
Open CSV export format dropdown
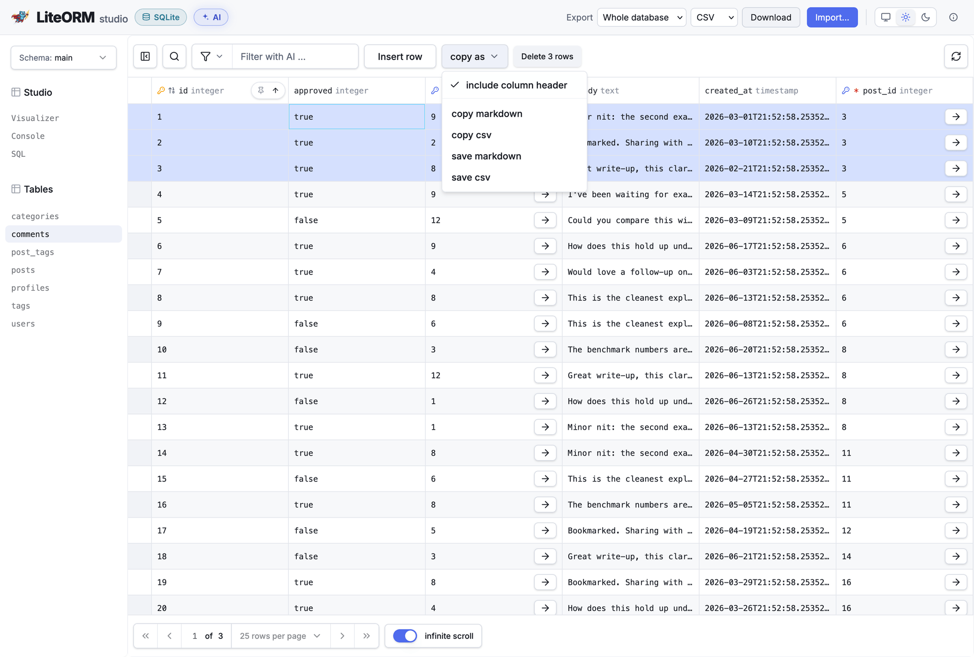pyautogui.click(x=714, y=17)
